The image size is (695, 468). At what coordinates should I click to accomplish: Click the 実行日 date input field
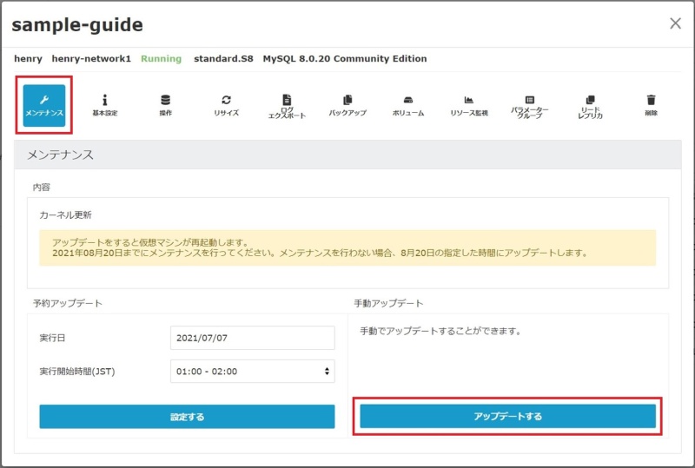(x=252, y=338)
